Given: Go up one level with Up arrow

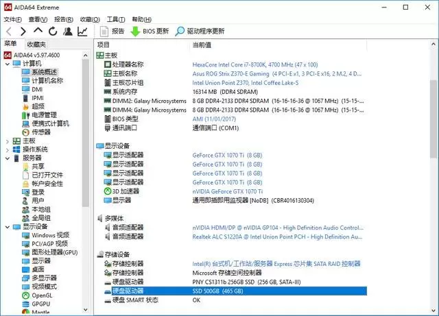Looking at the screenshot, I should point(38,31).
